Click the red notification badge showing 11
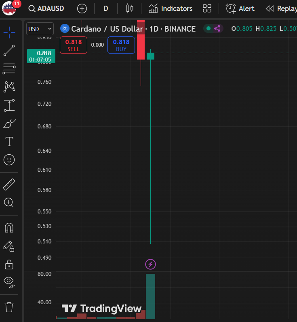Screen dimensions: 297x322 17,4
